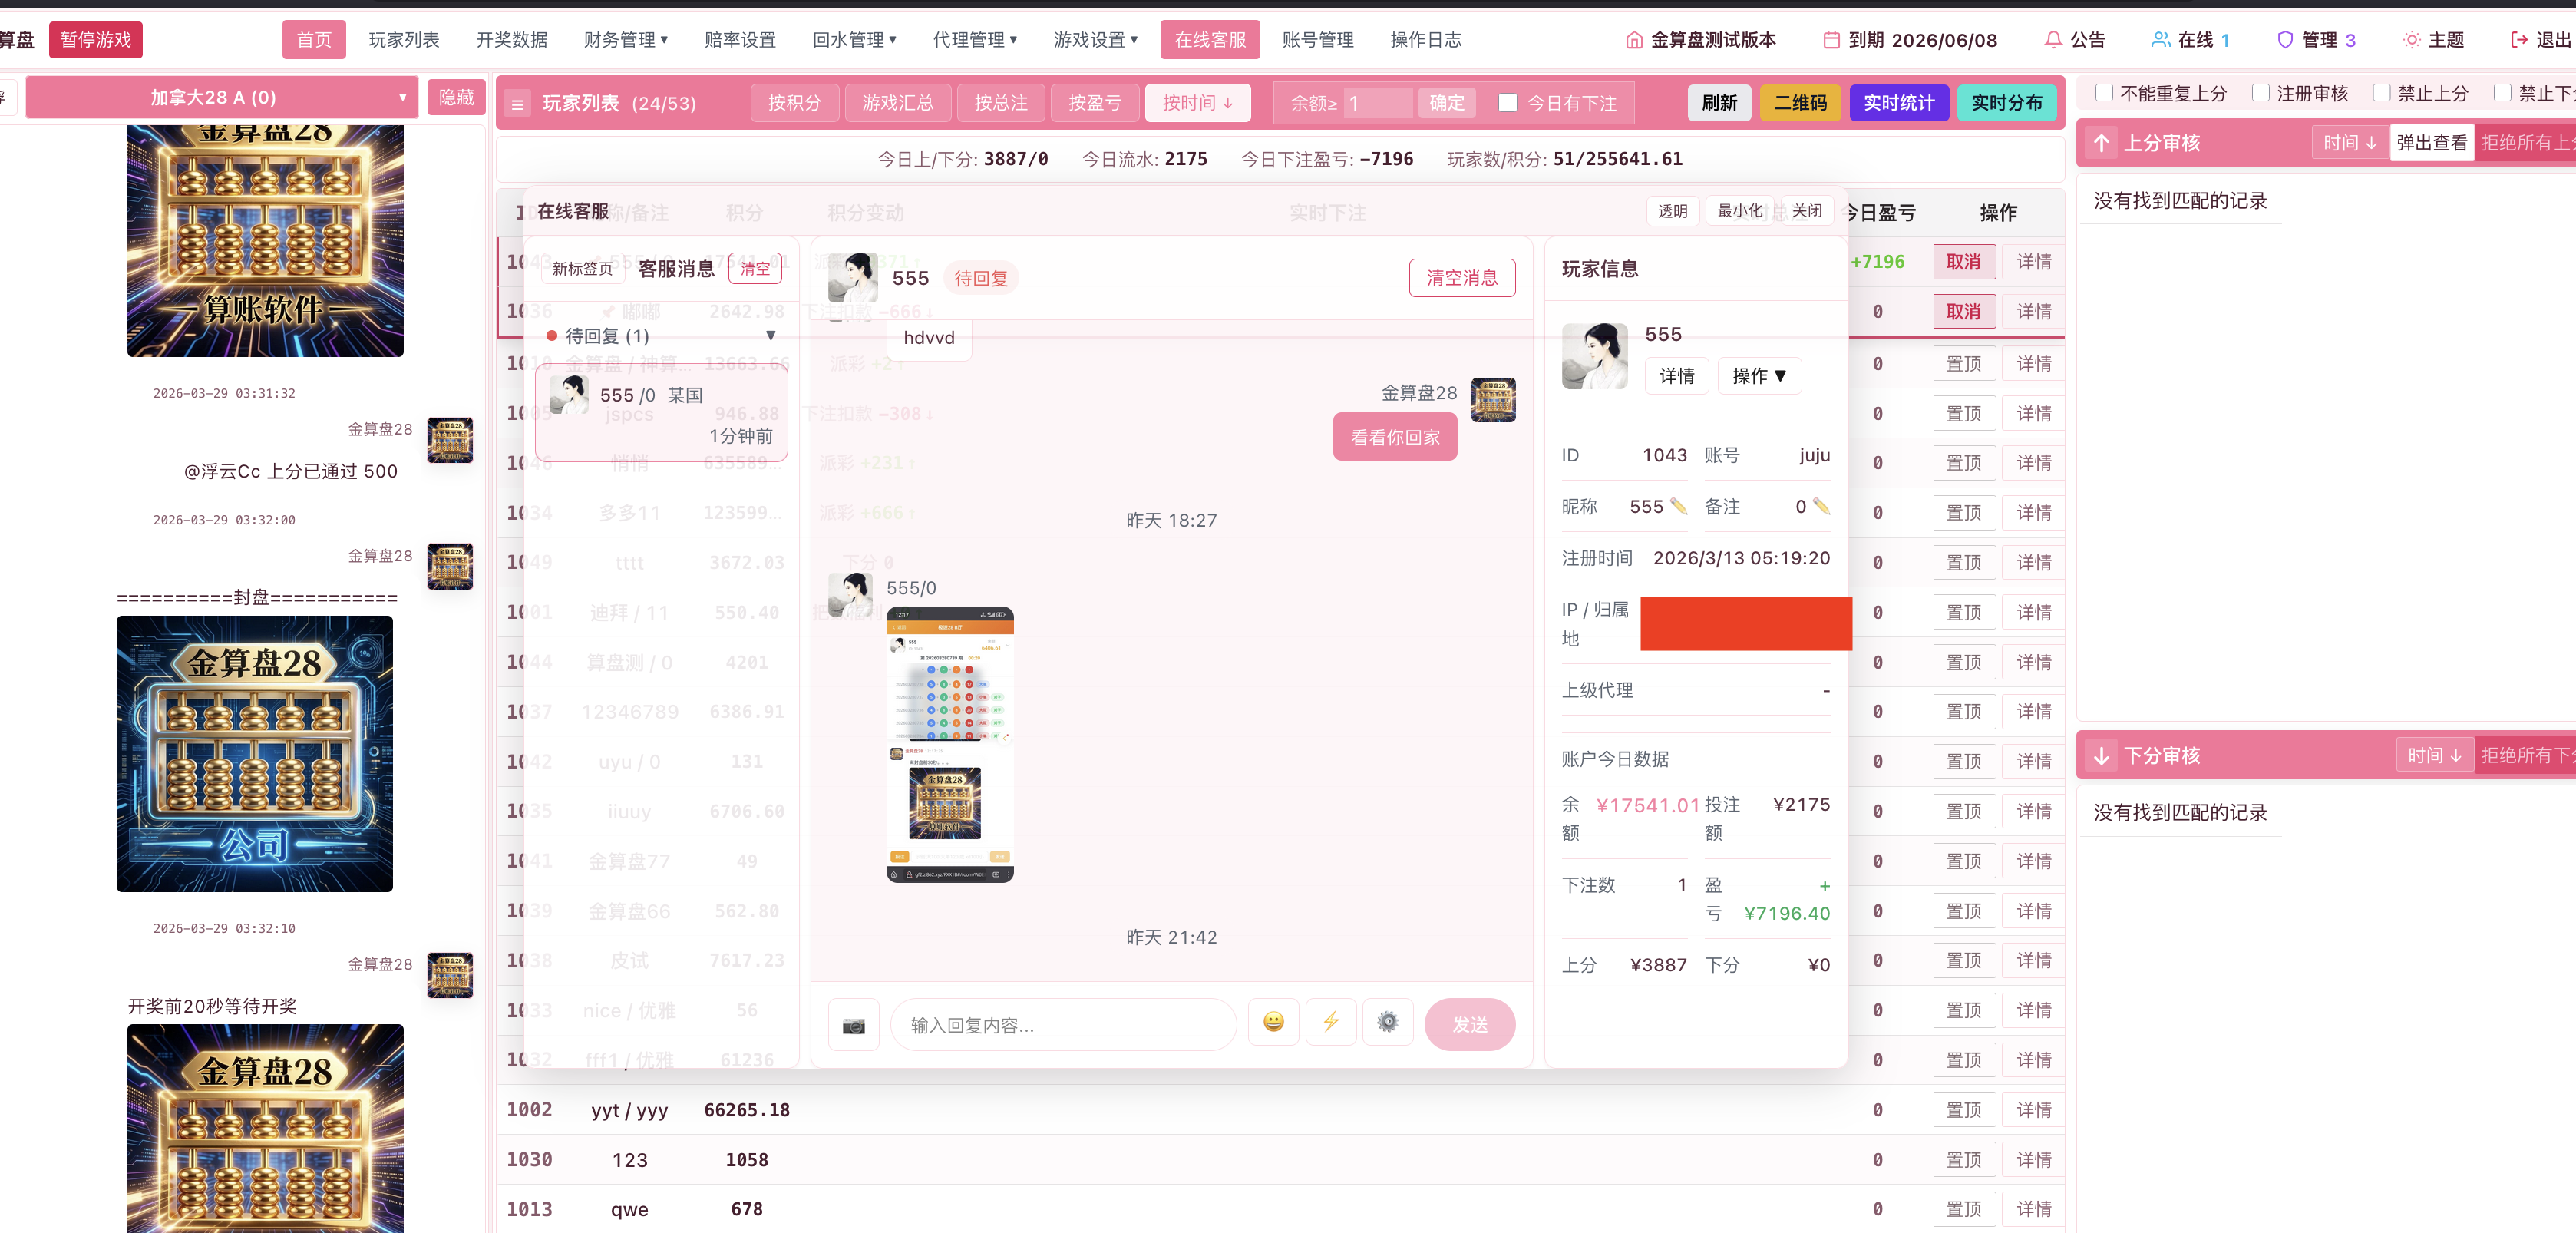The height and width of the screenshot is (1233, 2576).
Task: Click the shield management icon 管理
Action: 2285,40
